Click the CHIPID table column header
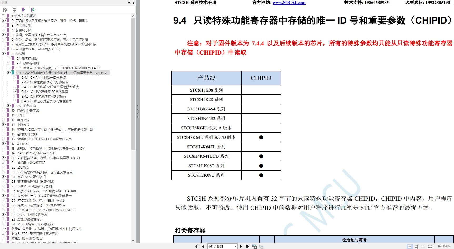 pos(261,78)
